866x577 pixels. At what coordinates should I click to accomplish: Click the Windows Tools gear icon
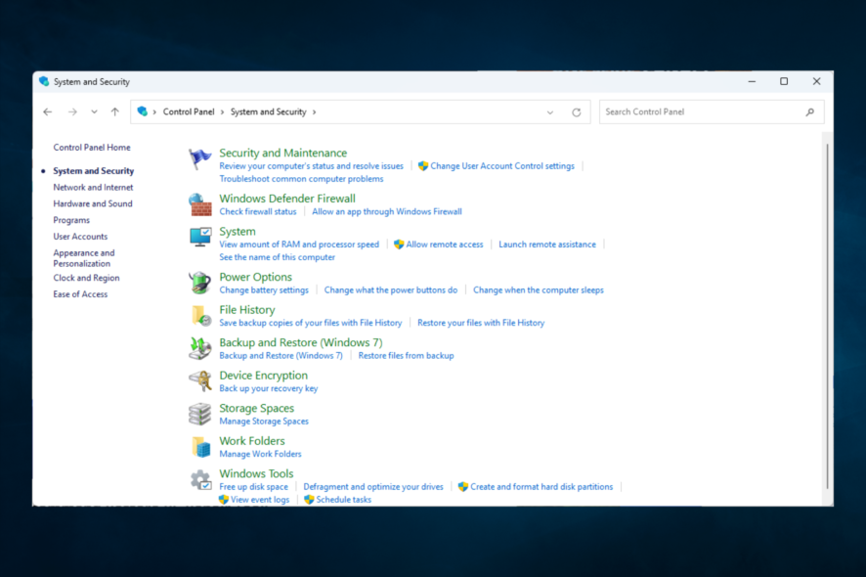(x=201, y=480)
